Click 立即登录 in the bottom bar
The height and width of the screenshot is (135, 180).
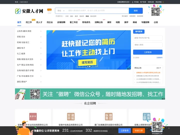click(x=124, y=131)
